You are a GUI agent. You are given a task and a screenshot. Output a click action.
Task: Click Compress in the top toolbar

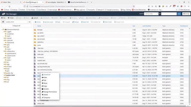coord(132,18)
